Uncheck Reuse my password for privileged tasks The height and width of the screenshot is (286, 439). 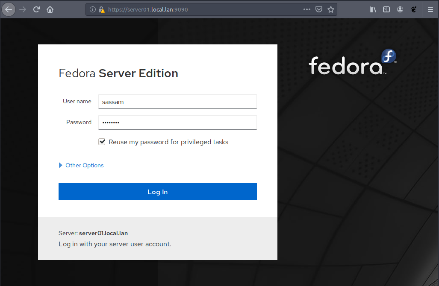[x=102, y=142]
